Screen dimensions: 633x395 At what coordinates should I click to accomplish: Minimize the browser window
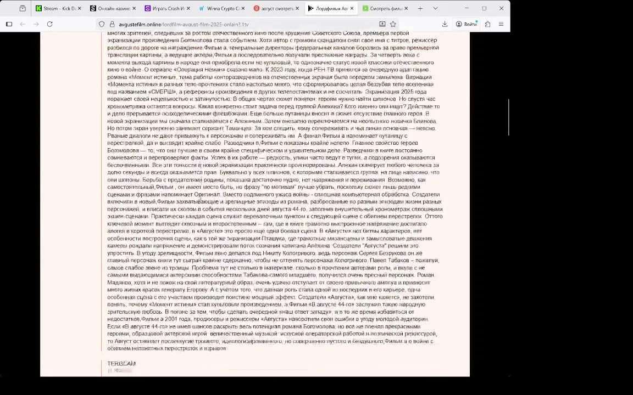[467, 8]
